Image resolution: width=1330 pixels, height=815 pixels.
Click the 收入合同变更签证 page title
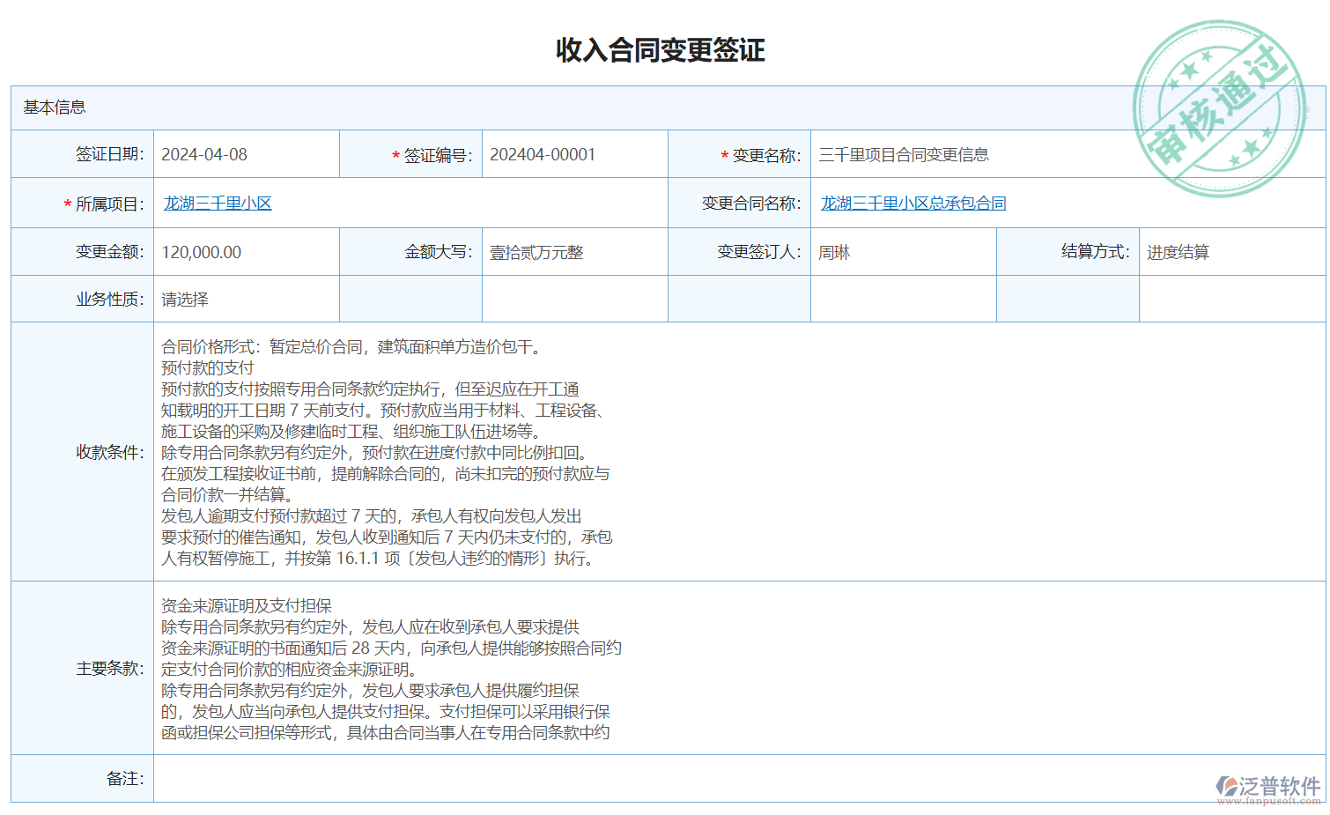click(660, 50)
